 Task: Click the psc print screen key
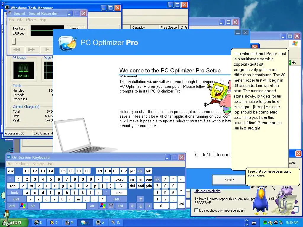pyautogui.click(x=132, y=171)
